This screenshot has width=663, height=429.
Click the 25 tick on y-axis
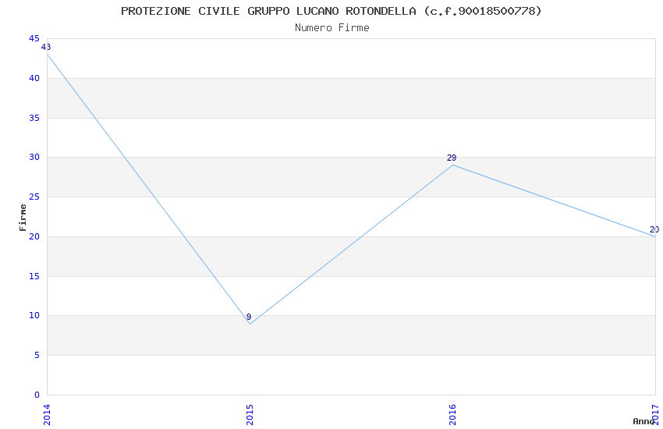[x=34, y=197]
